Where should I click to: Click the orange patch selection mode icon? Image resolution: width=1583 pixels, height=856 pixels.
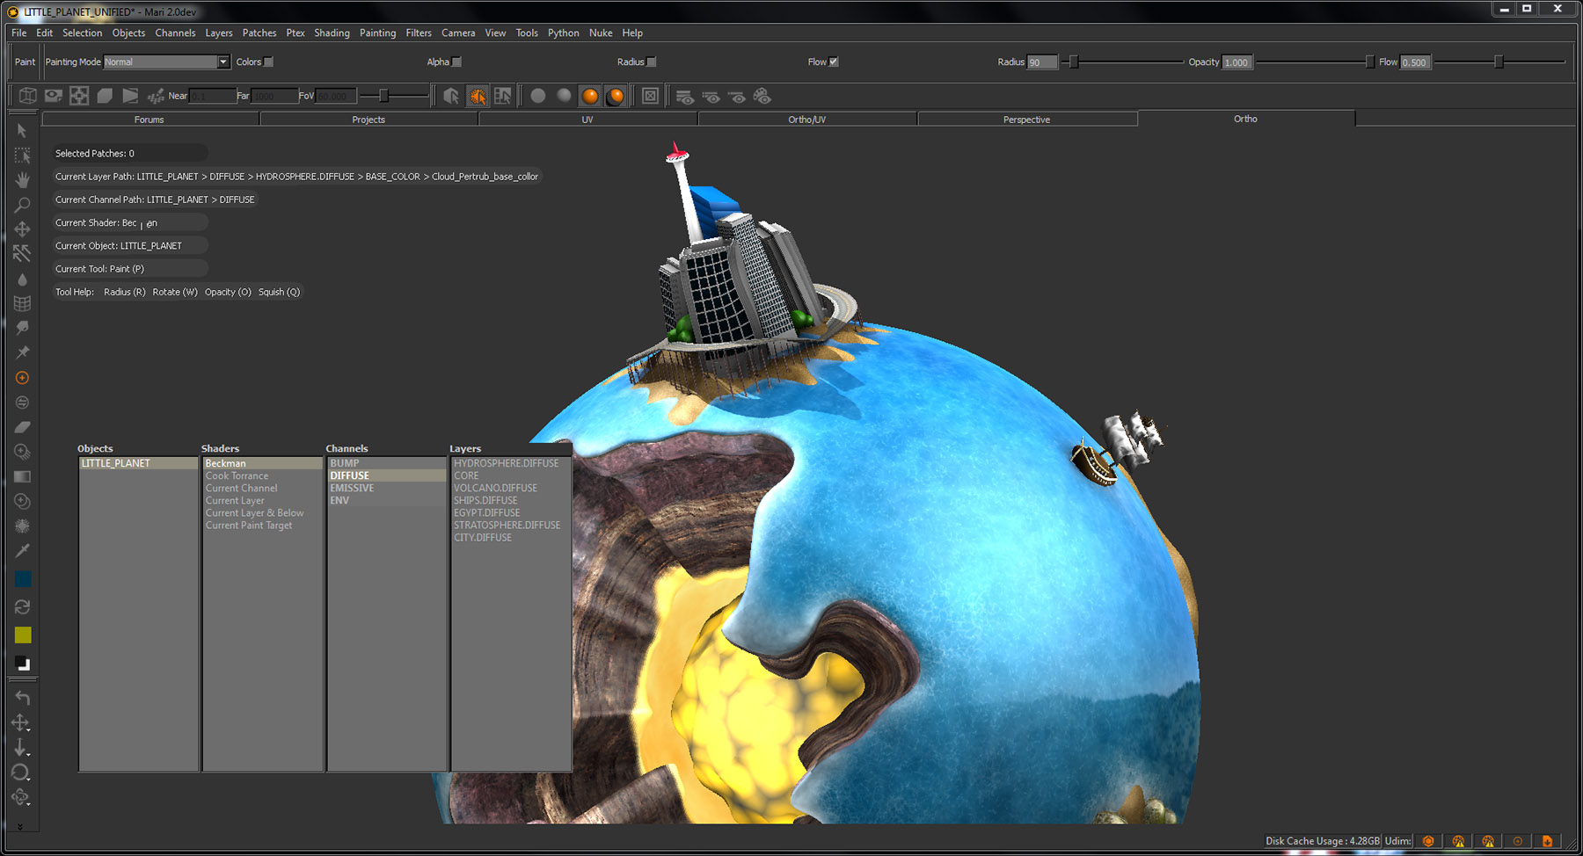click(x=478, y=96)
